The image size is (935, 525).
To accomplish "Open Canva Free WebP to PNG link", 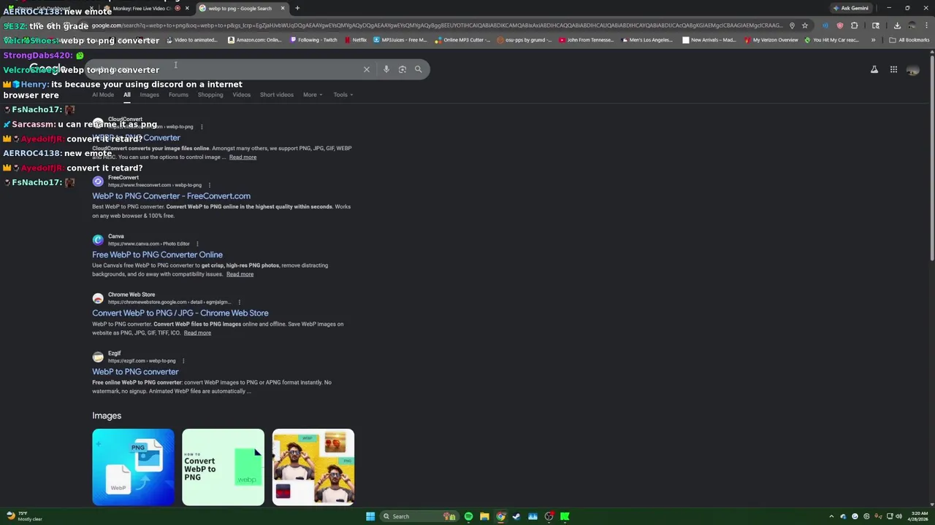I will coord(157,254).
